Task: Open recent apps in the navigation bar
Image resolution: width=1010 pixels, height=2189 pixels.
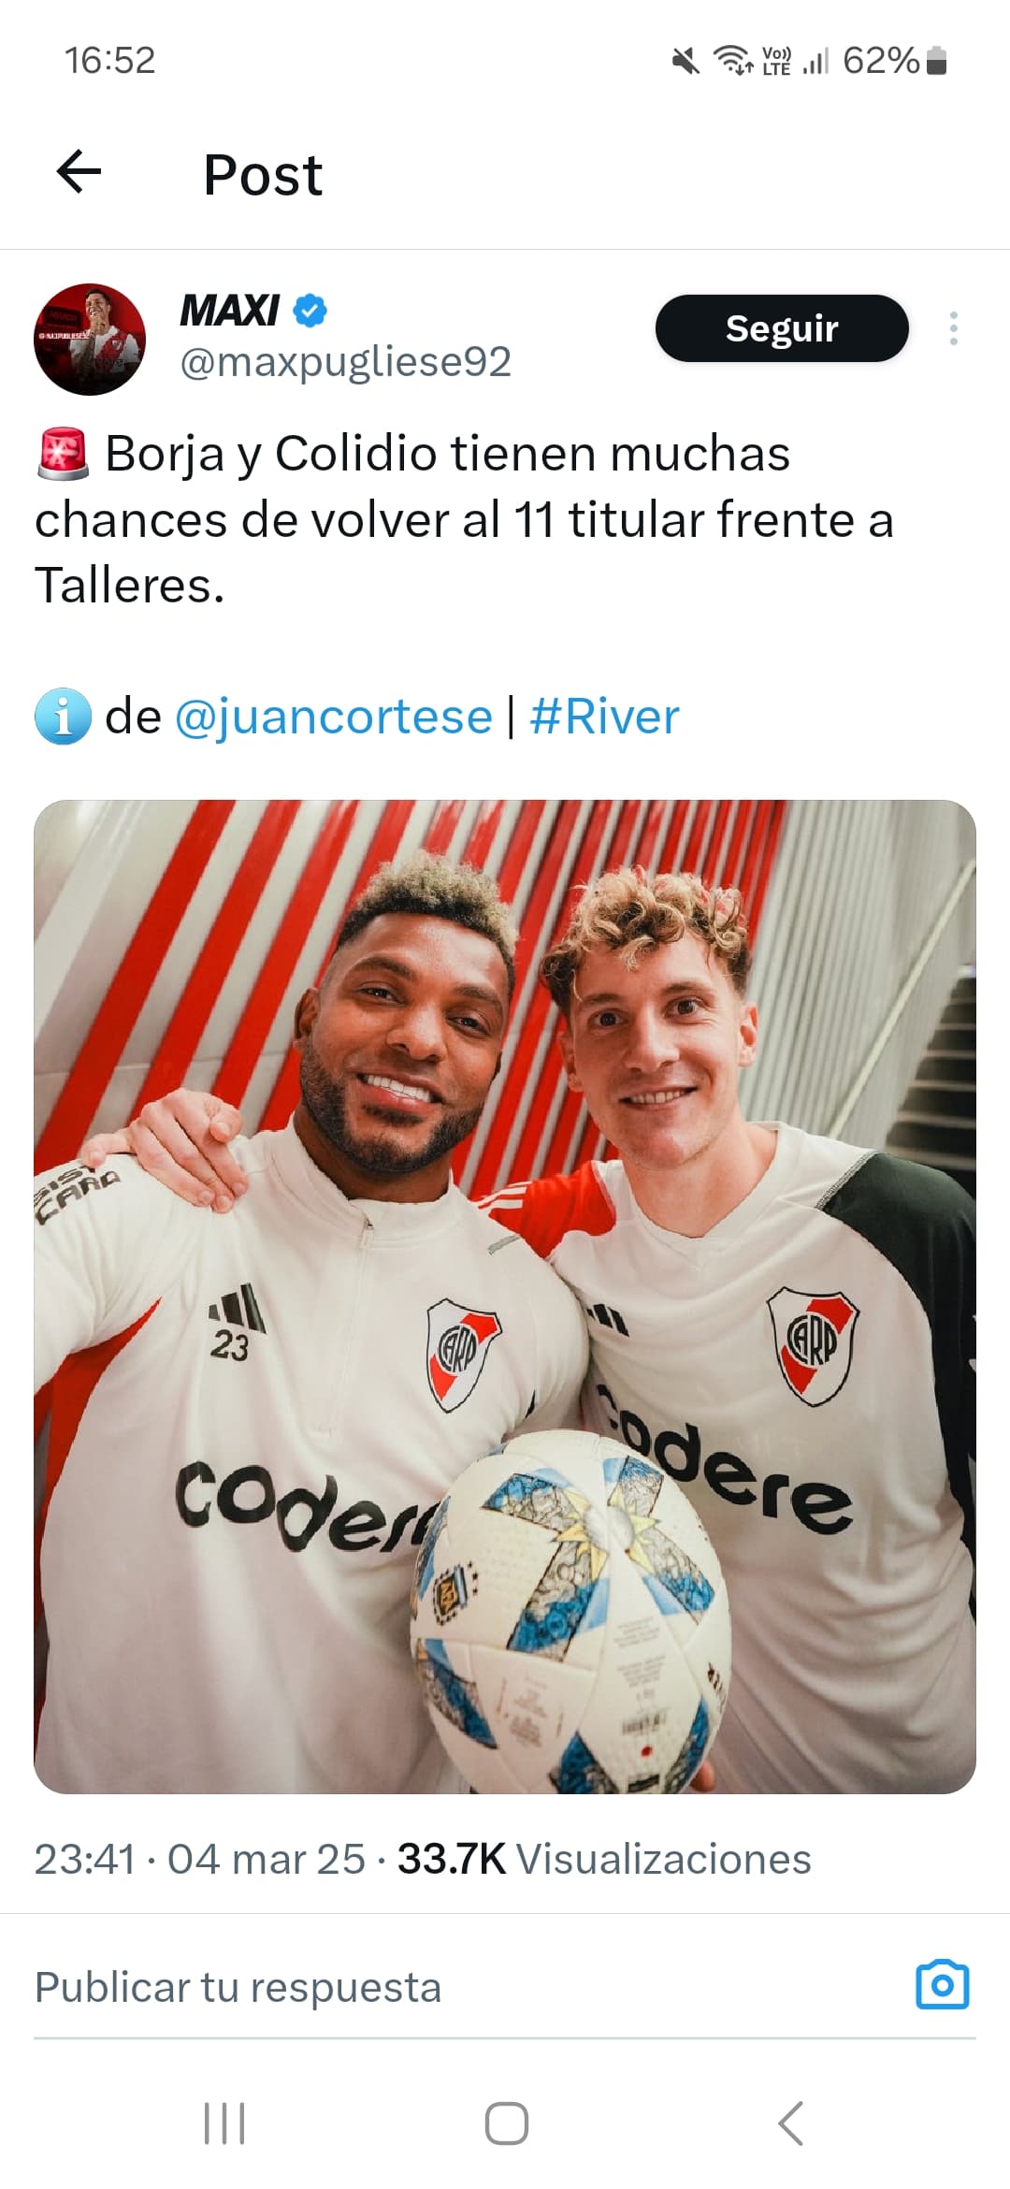Action: click(224, 2124)
